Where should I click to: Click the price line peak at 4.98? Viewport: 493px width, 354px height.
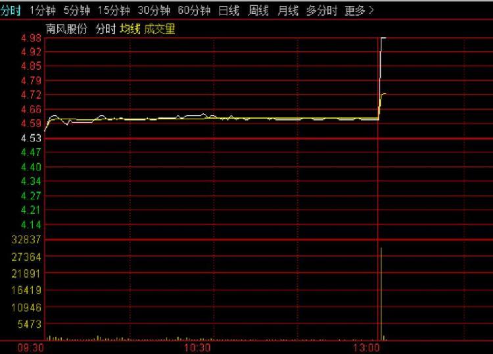pos(383,38)
